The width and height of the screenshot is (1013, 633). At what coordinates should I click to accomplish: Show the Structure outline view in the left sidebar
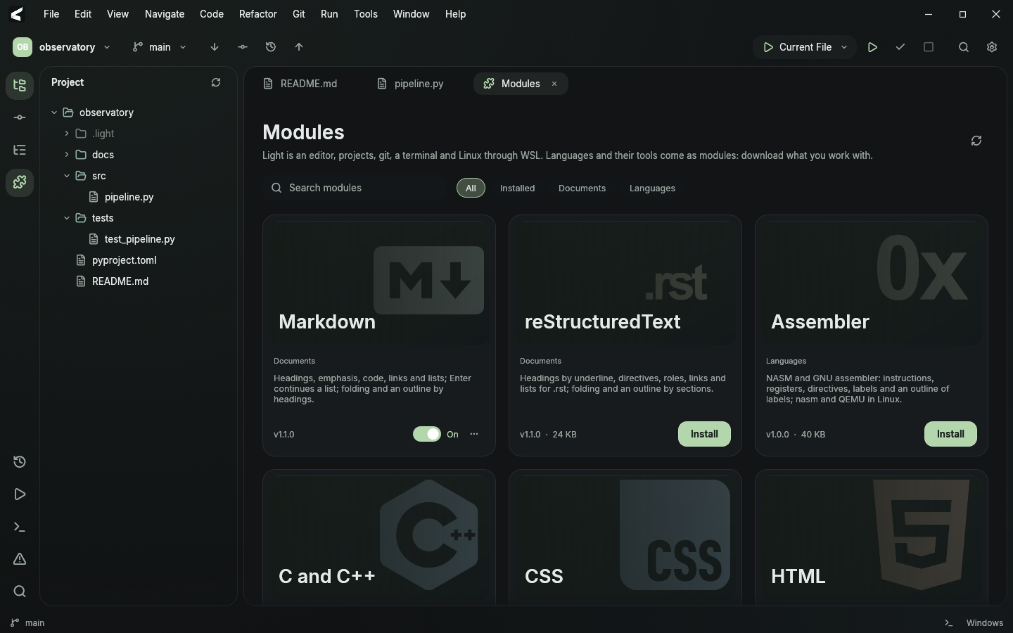coord(20,150)
